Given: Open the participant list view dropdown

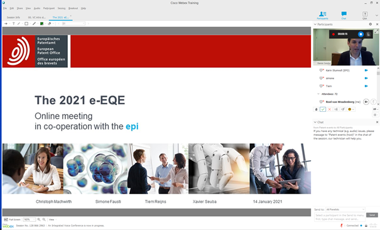Looking at the screenshot, I should [375, 115].
